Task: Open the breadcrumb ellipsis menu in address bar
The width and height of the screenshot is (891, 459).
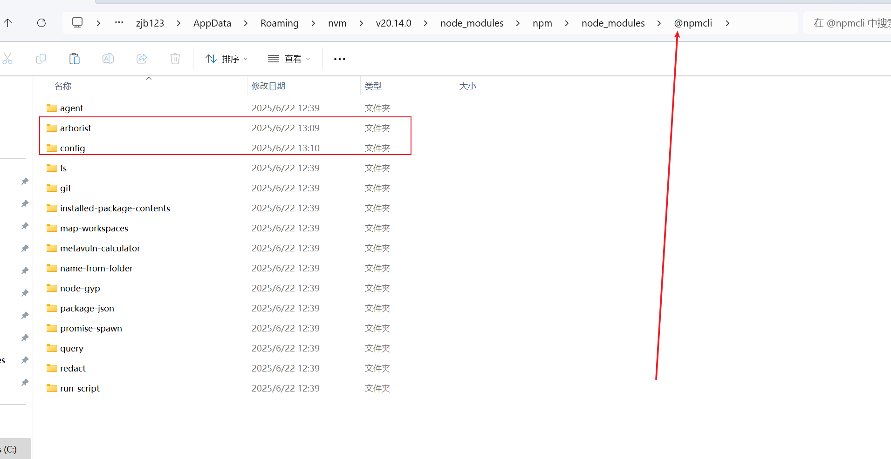Action: [x=119, y=23]
